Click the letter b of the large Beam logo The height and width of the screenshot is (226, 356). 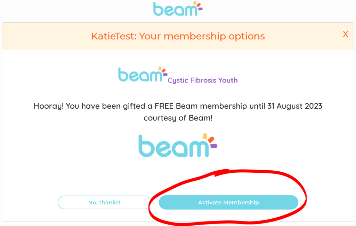point(146,146)
